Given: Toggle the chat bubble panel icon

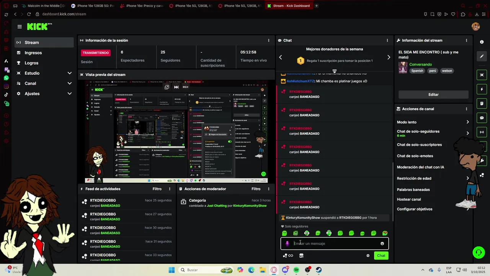Looking at the screenshot, I should click(x=482, y=118).
